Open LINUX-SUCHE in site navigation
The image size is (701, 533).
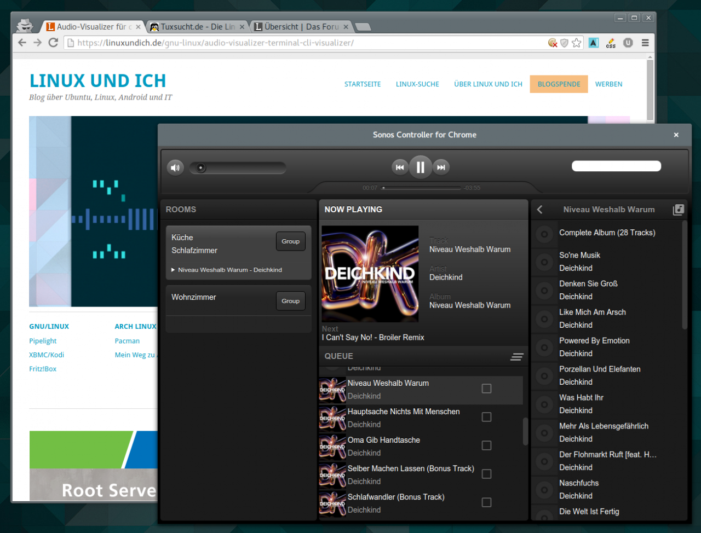tap(417, 84)
